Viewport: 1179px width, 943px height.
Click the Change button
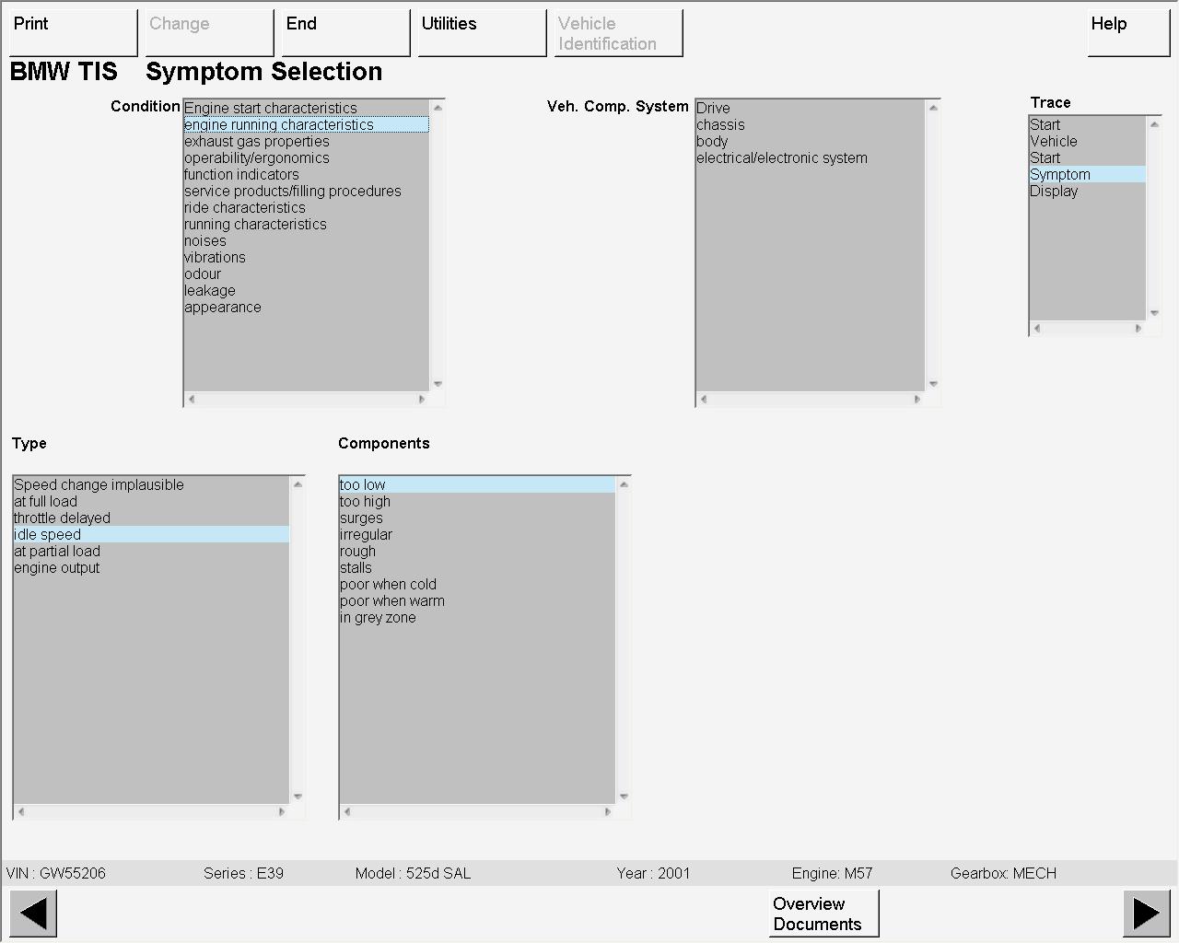210,33
